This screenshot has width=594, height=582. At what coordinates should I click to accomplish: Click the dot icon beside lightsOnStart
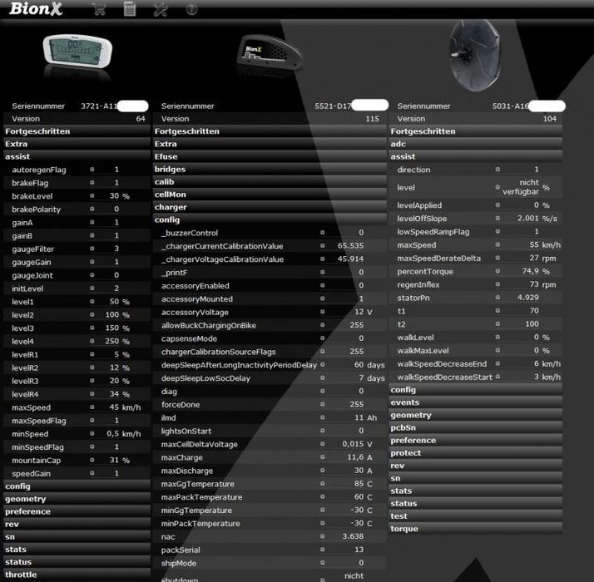[x=323, y=431]
